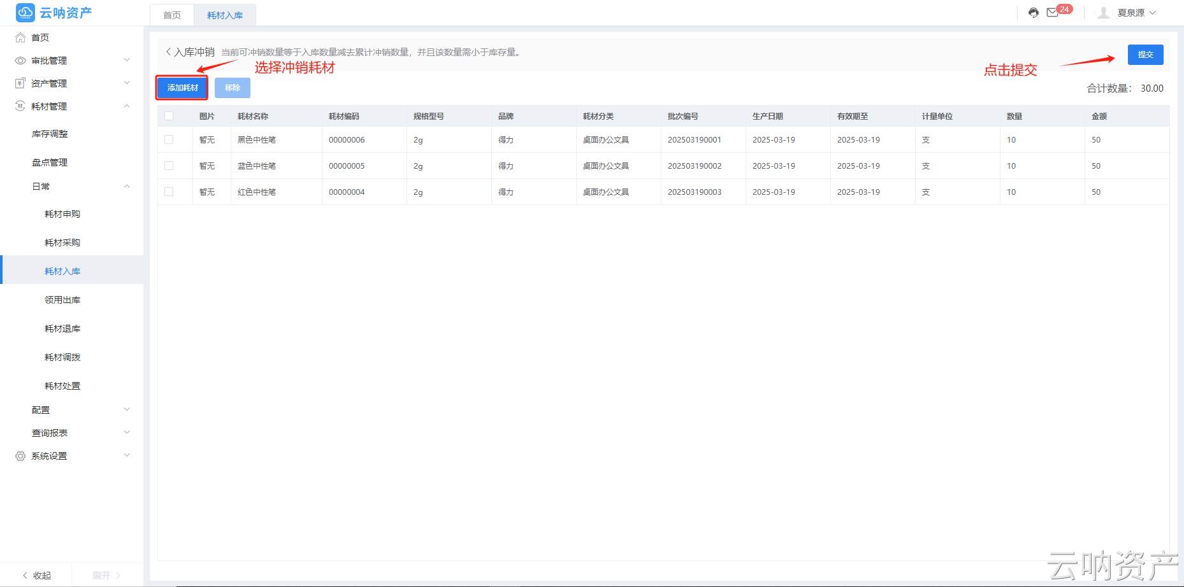Open 耗材采购 in the sidebar

[x=62, y=243]
